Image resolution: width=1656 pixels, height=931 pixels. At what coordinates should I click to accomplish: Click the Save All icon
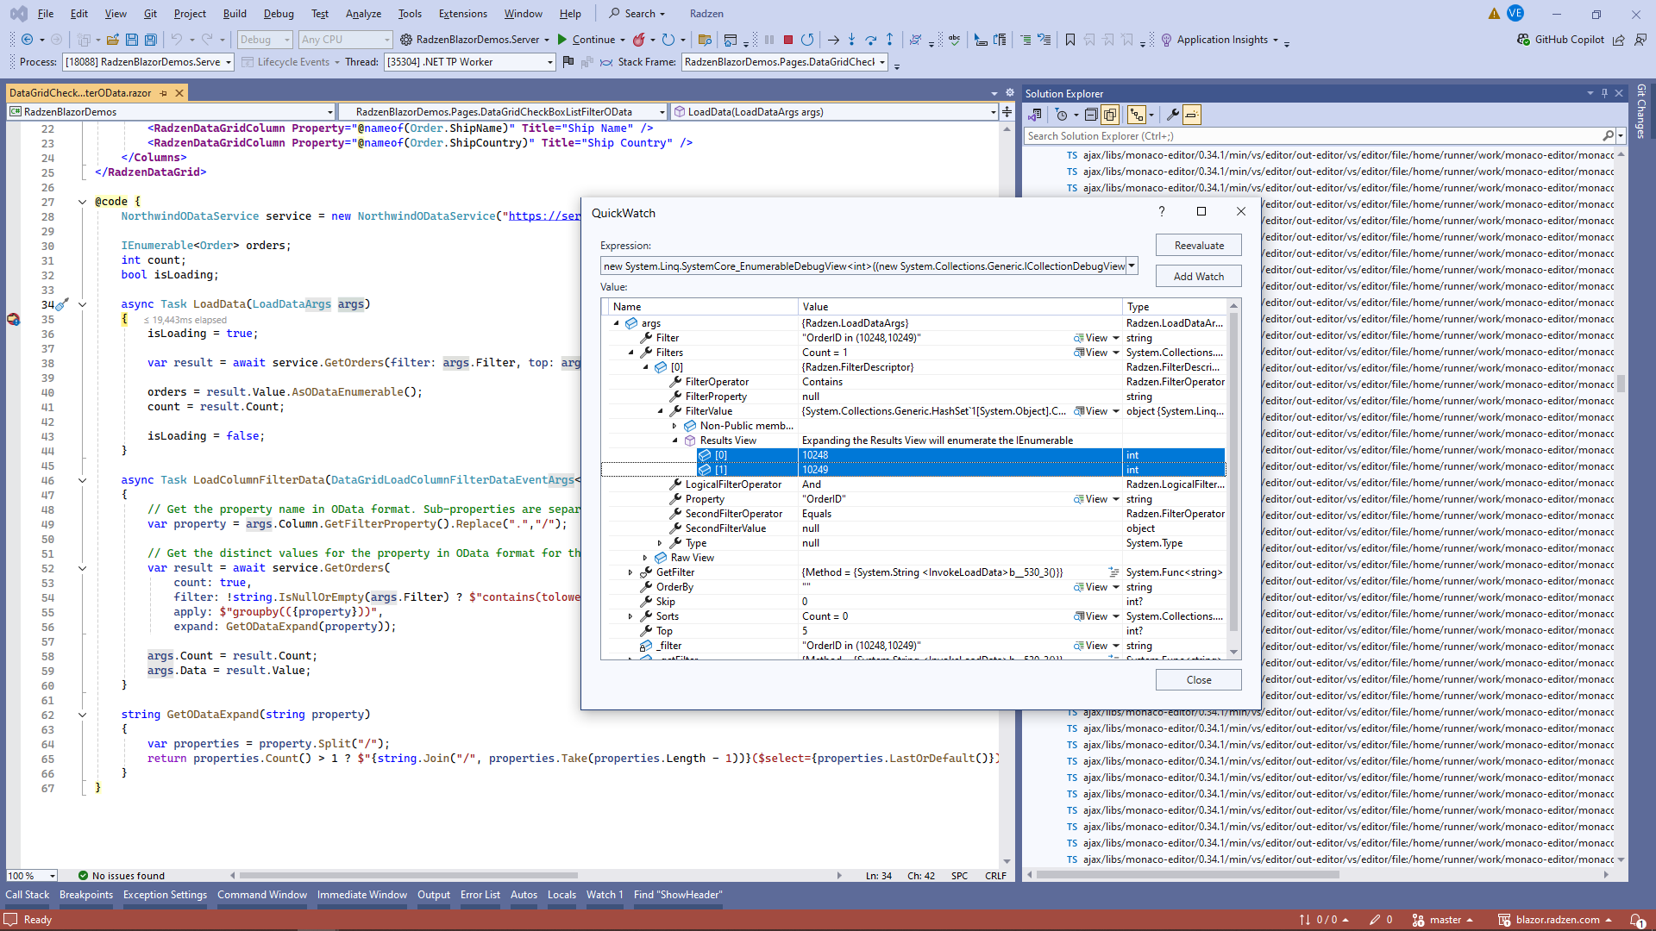pyautogui.click(x=151, y=40)
